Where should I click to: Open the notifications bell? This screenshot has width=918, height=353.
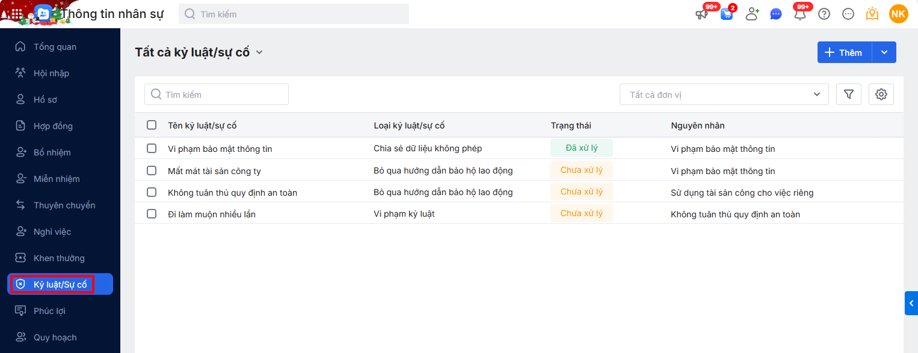(800, 14)
